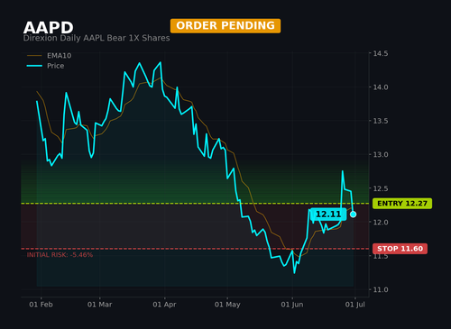The width and height of the screenshot is (451, 329).
Task: Click the 01 Jun x-axis label
Action: tap(292, 305)
